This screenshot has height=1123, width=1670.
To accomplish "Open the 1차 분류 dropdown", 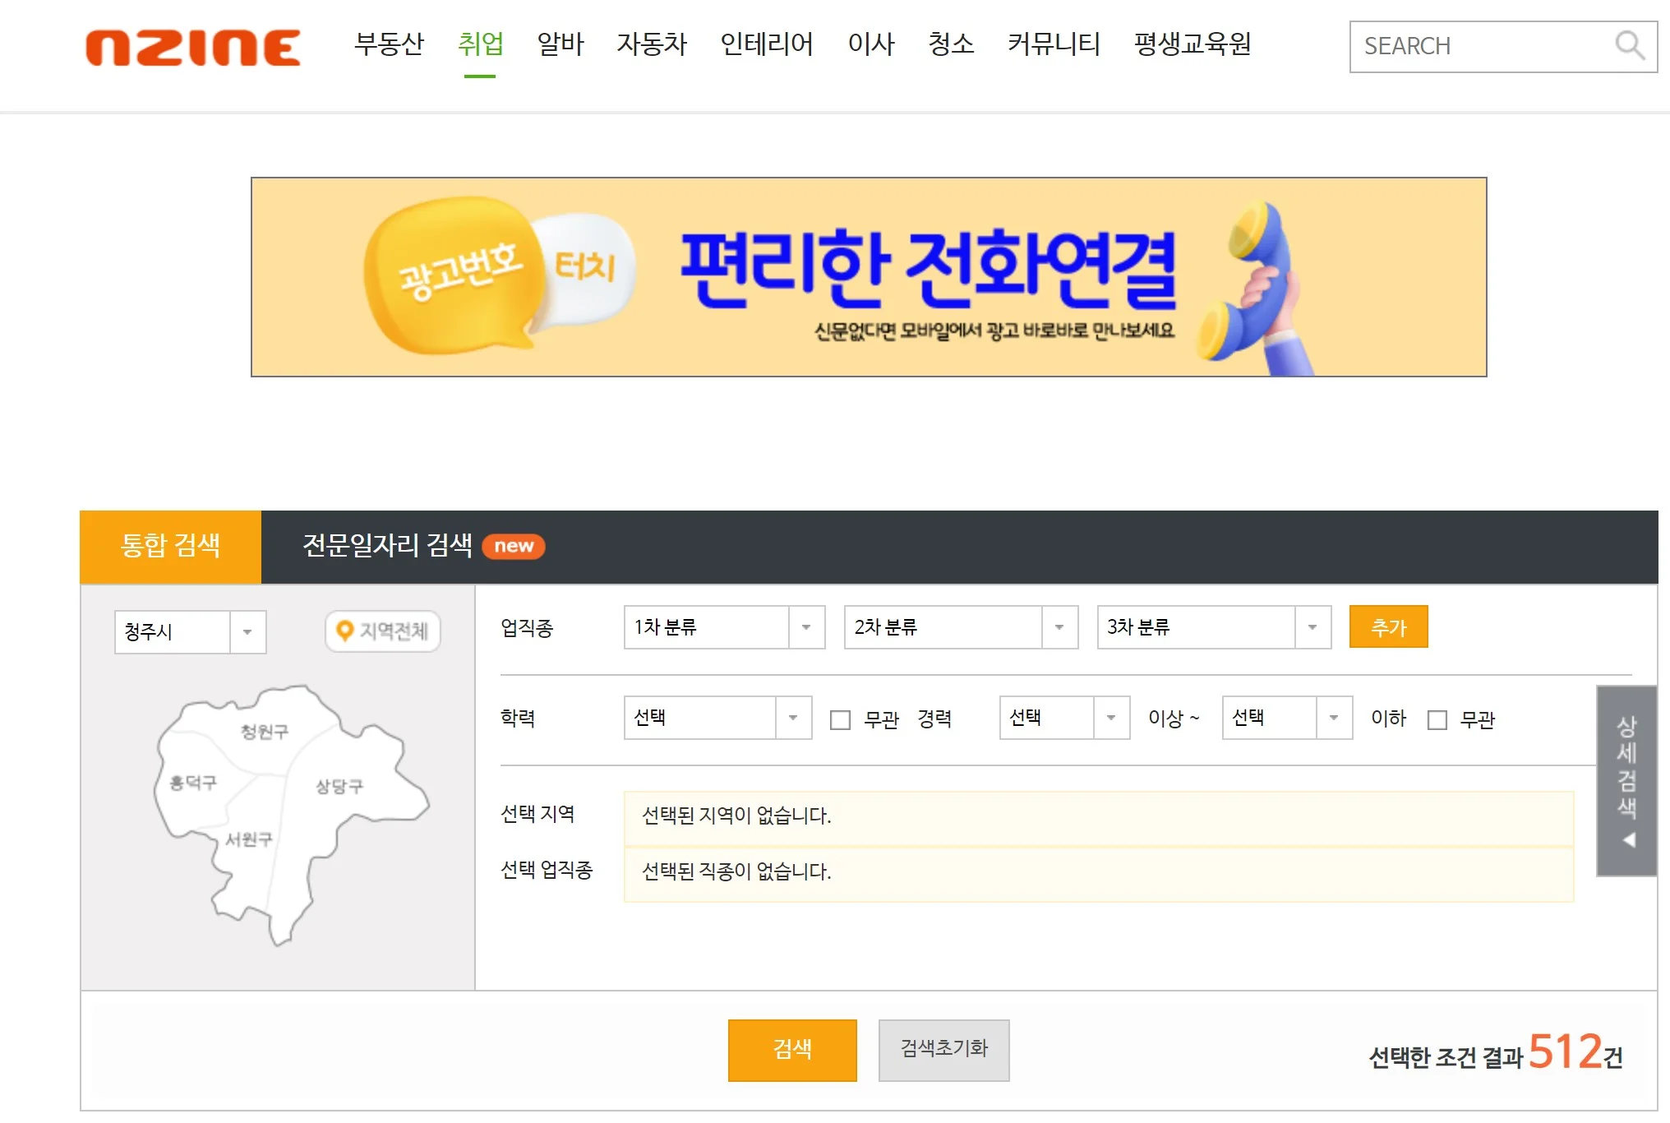I will pyautogui.click(x=723, y=627).
